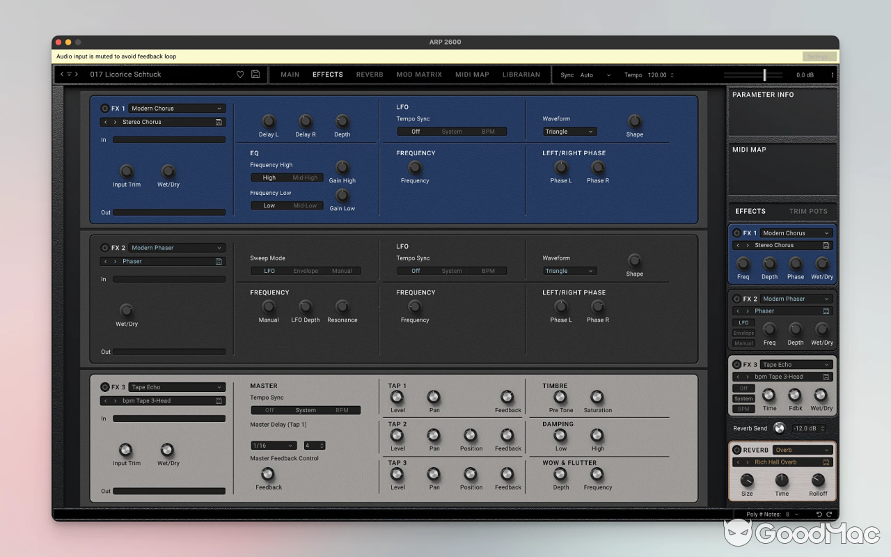
Task: Click the redo arrow at bottom right
Action: [x=830, y=514]
